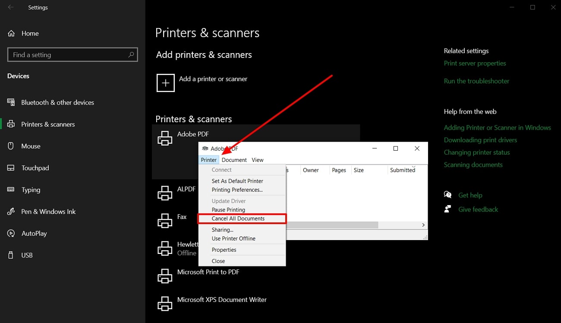This screenshot has width=561, height=323.
Task: Open Changing printer status link
Action: coord(477,152)
